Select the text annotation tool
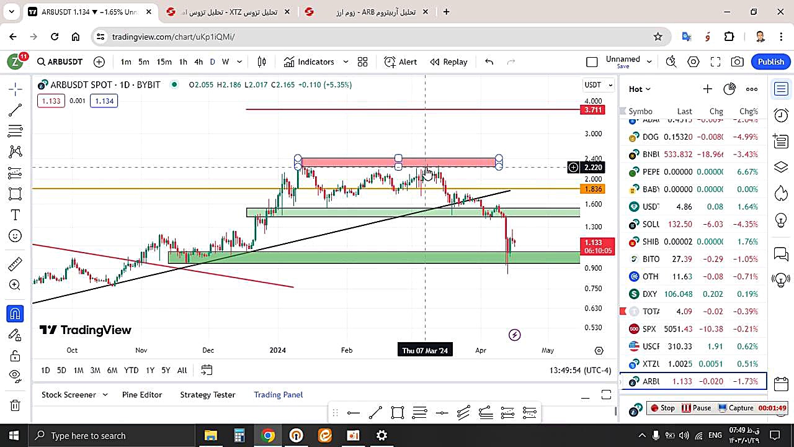Viewport: 794px width, 447px height. [16, 215]
